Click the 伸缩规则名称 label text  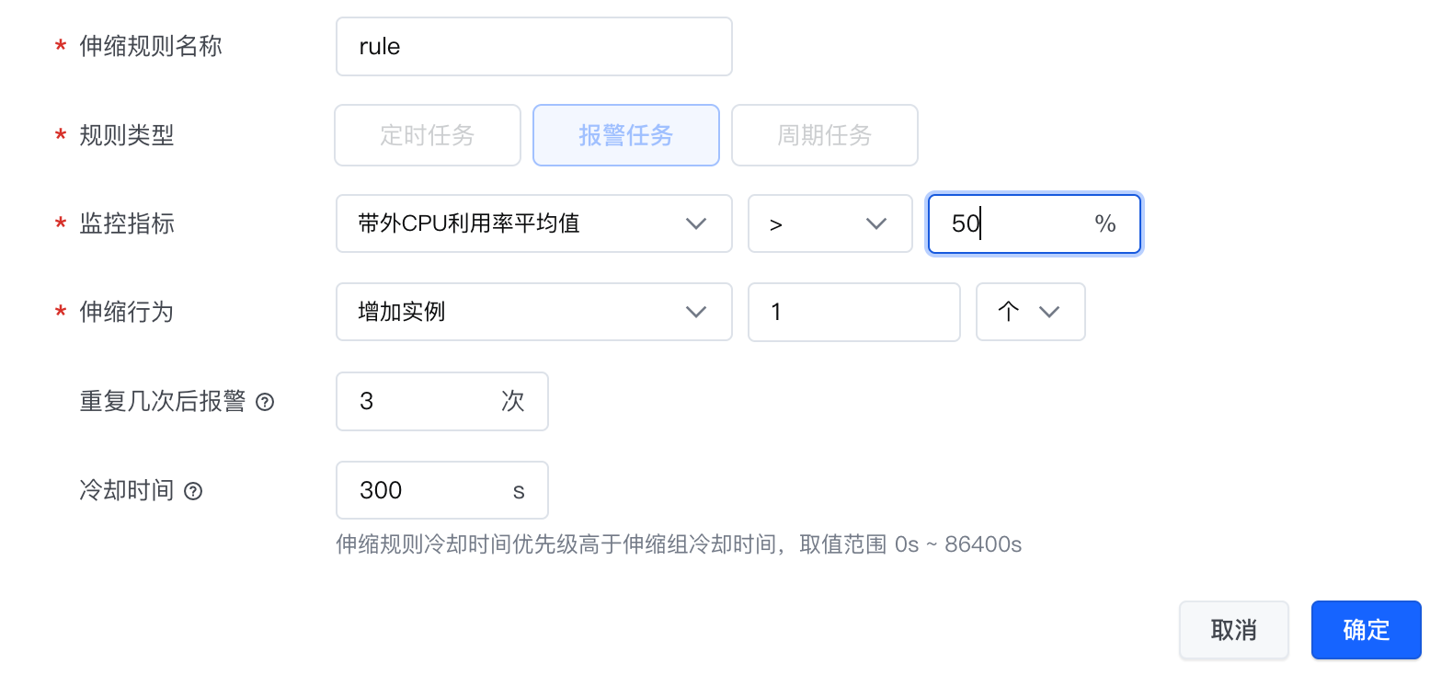(x=151, y=47)
